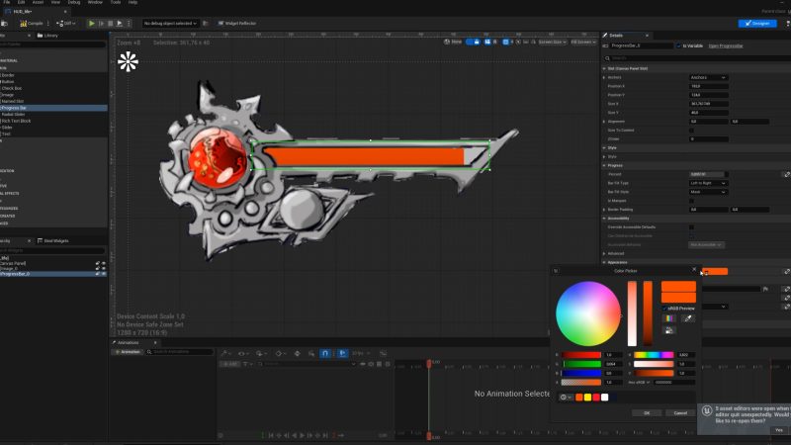This screenshot has height=445, width=791.
Task: Toggle the Is Variable checkbox
Action: pyautogui.click(x=677, y=45)
